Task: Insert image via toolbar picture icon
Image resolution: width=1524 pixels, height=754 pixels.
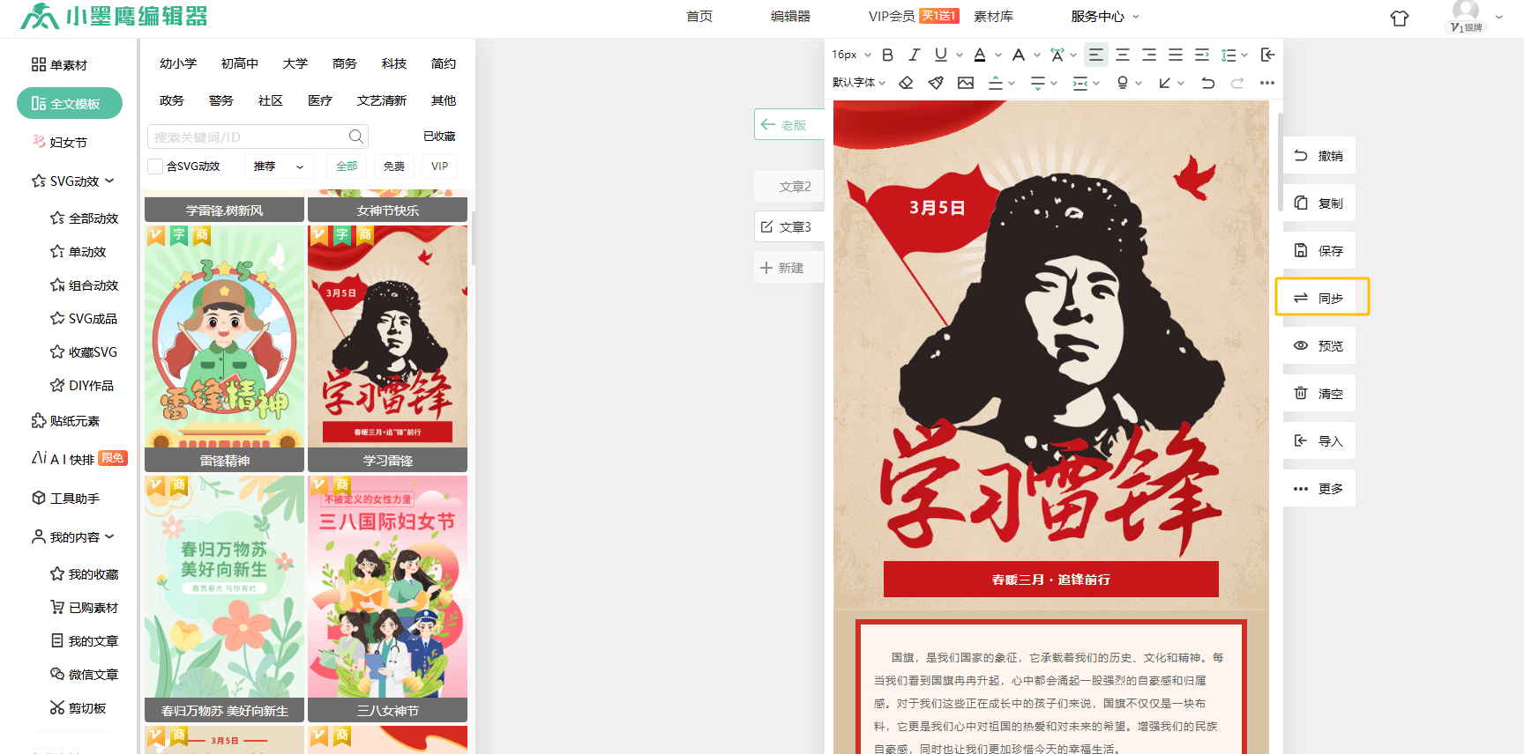Action: click(x=966, y=83)
